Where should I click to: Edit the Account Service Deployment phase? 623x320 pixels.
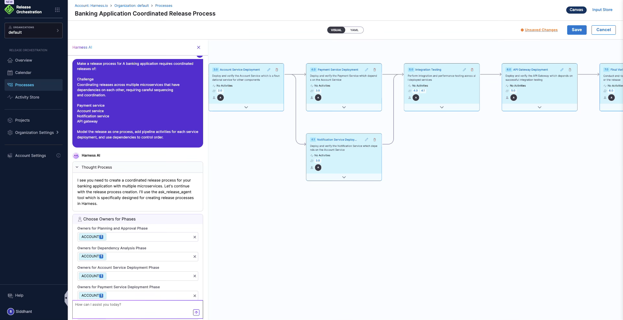coord(268,70)
